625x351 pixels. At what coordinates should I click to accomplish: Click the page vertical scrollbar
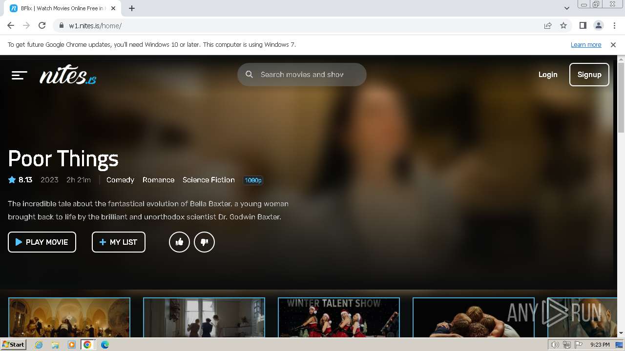click(x=621, y=97)
